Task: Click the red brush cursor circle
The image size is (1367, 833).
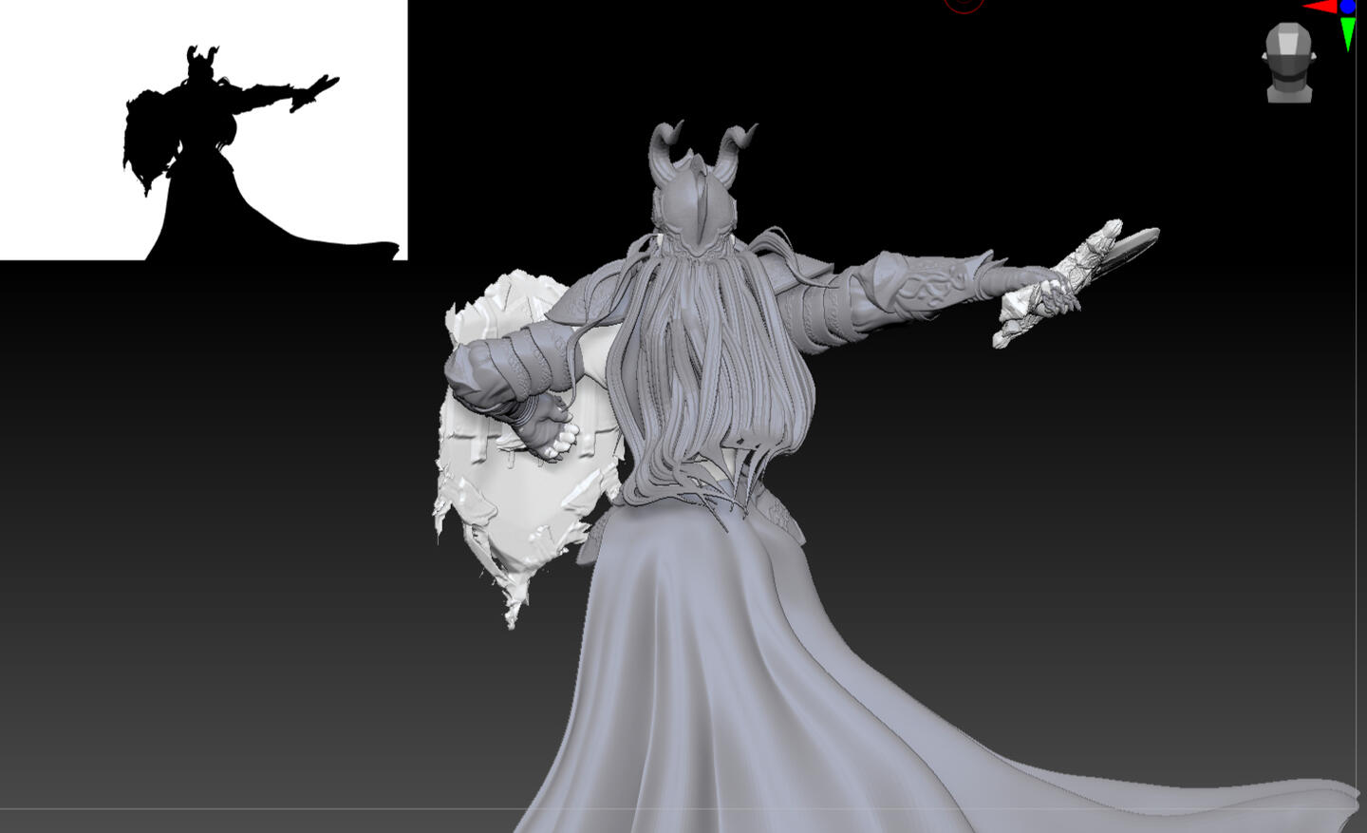Action: [964, 5]
